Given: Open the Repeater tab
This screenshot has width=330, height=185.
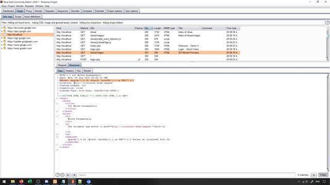Looking at the screenshot, I should click(x=49, y=11).
